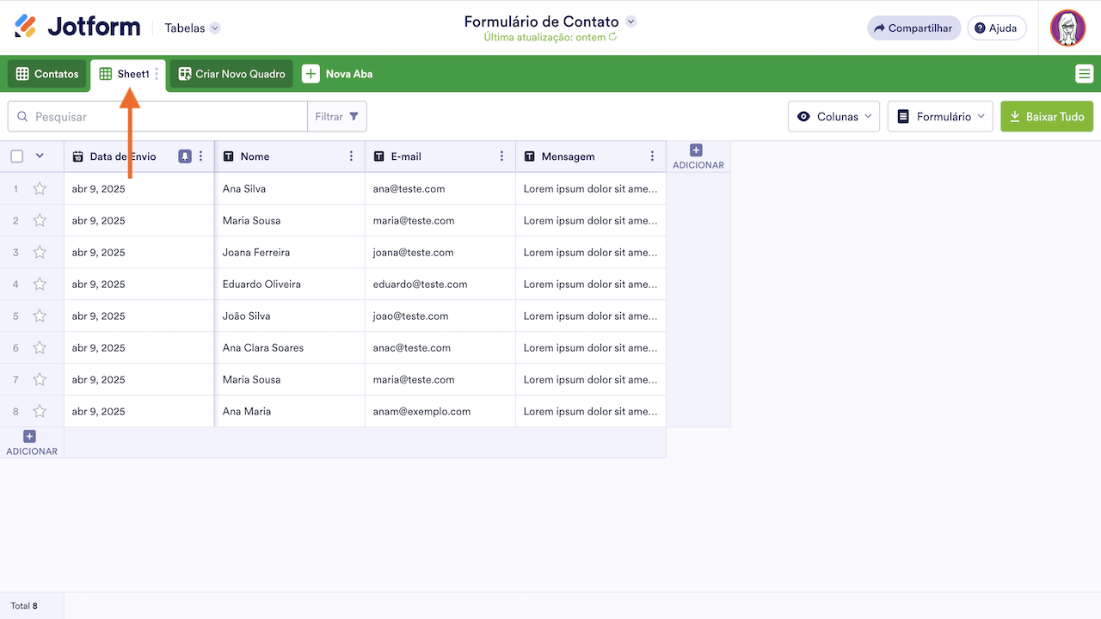Click the Compartilhar button

point(913,28)
